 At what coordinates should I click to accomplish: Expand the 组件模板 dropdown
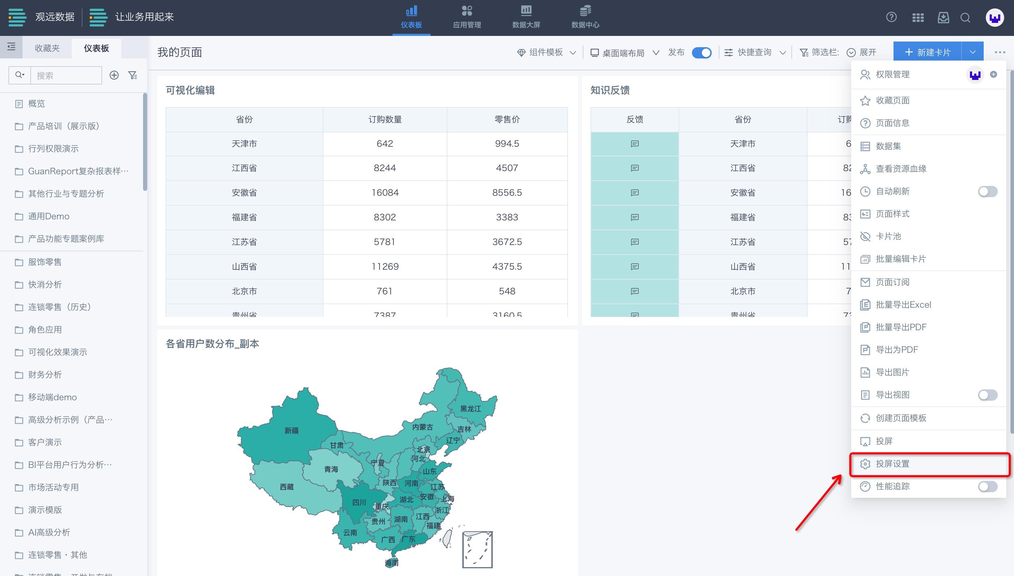pos(546,52)
